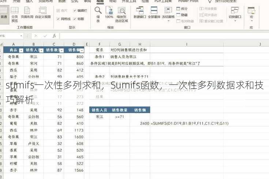Click the select-all corner of the sheet
Image resolution: width=269 pixels, height=179 pixels.
click(x=1, y=44)
